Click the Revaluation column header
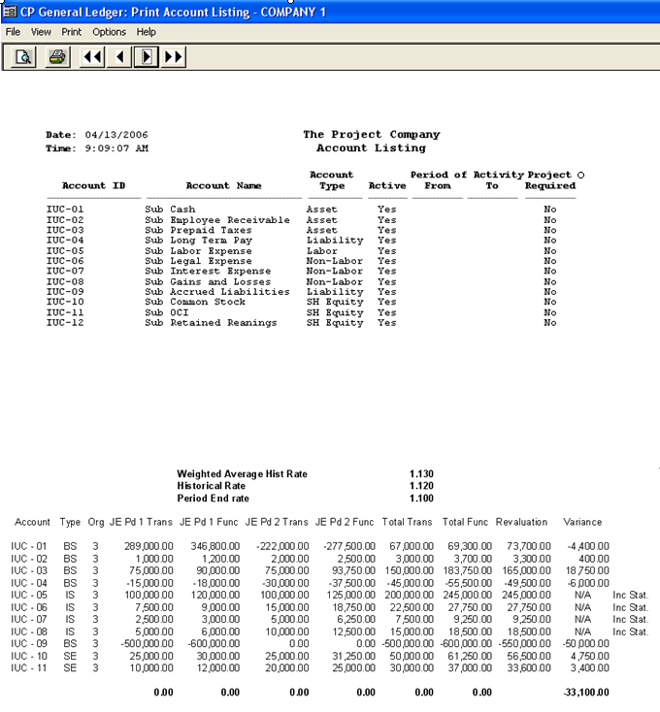This screenshot has height=712, width=660. pyautogui.click(x=521, y=522)
